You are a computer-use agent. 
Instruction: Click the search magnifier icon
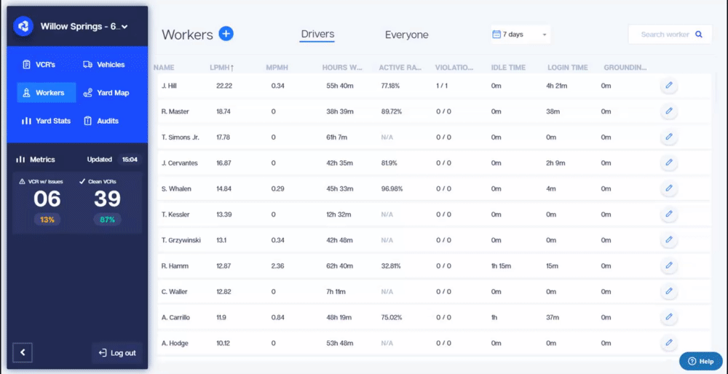(x=698, y=34)
